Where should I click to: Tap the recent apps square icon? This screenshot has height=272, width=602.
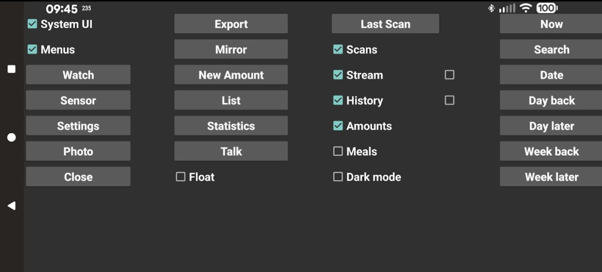pos(11,69)
